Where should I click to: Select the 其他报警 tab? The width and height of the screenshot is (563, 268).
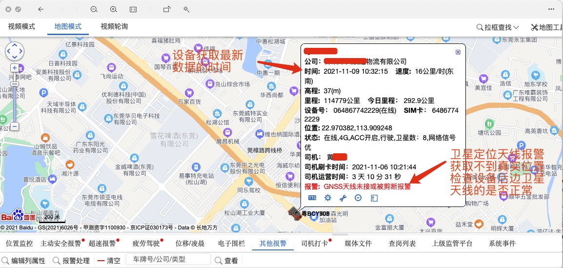pos(273,244)
